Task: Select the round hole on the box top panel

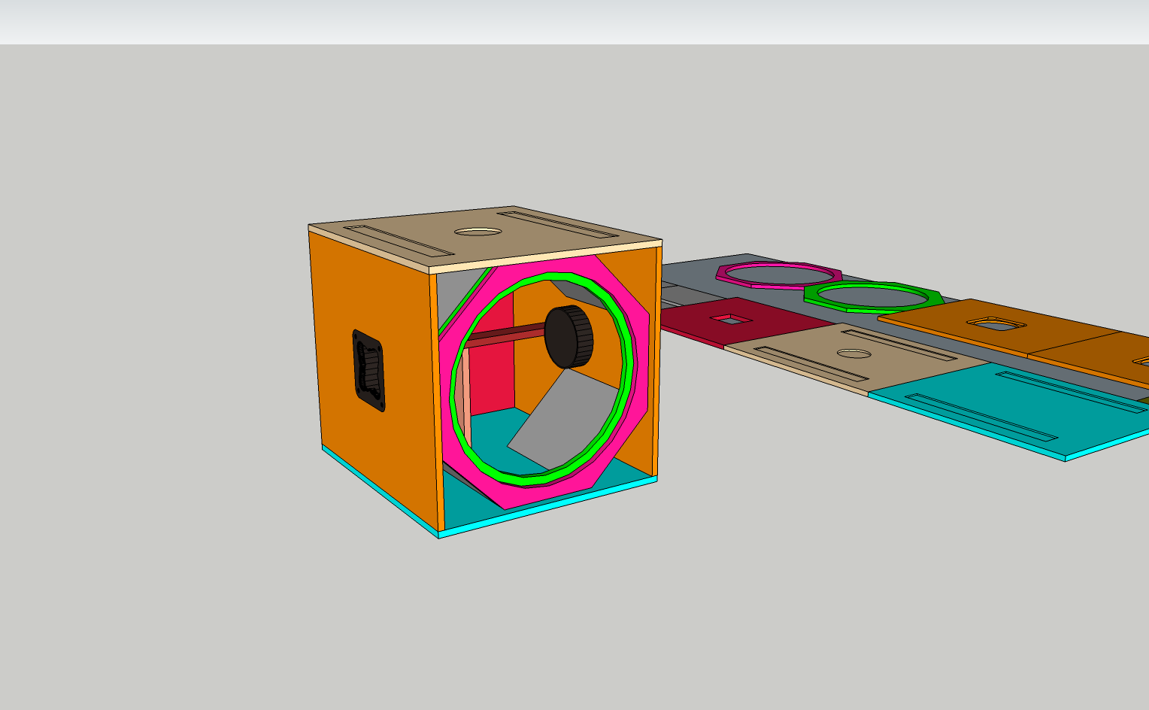Action: pos(477,232)
